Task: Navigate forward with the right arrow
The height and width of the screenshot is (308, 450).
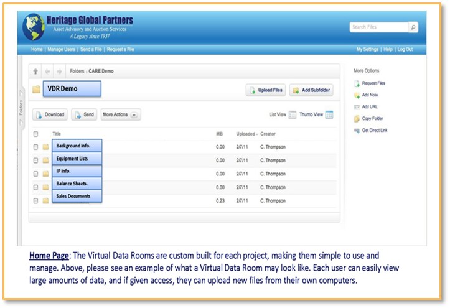Action: pyautogui.click(x=59, y=71)
